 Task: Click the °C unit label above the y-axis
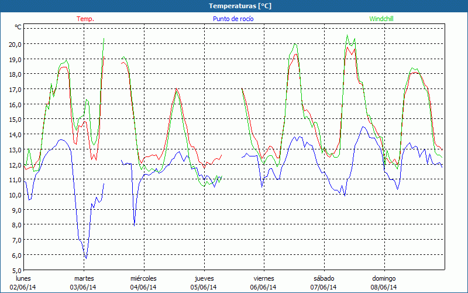18,27
